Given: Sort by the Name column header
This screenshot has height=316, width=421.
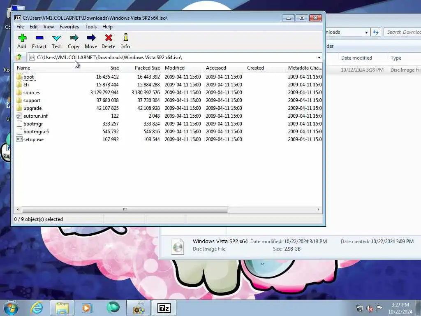Looking at the screenshot, I should [x=23, y=68].
